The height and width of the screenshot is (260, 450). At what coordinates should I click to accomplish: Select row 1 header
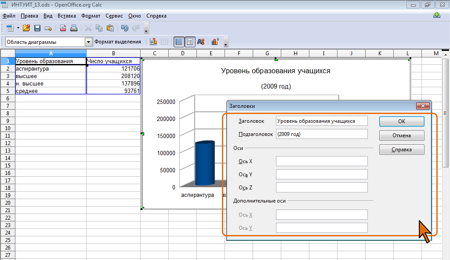[8, 61]
